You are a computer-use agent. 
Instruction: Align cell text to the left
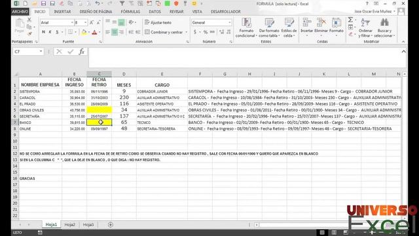click(x=107, y=32)
